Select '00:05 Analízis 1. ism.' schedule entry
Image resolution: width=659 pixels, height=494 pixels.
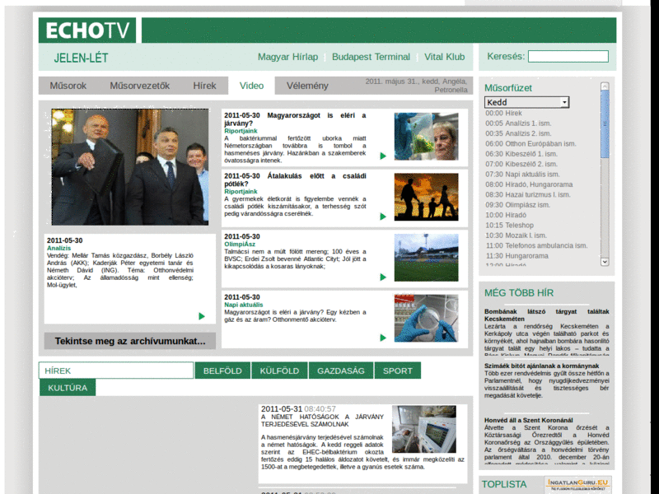pyautogui.click(x=518, y=123)
